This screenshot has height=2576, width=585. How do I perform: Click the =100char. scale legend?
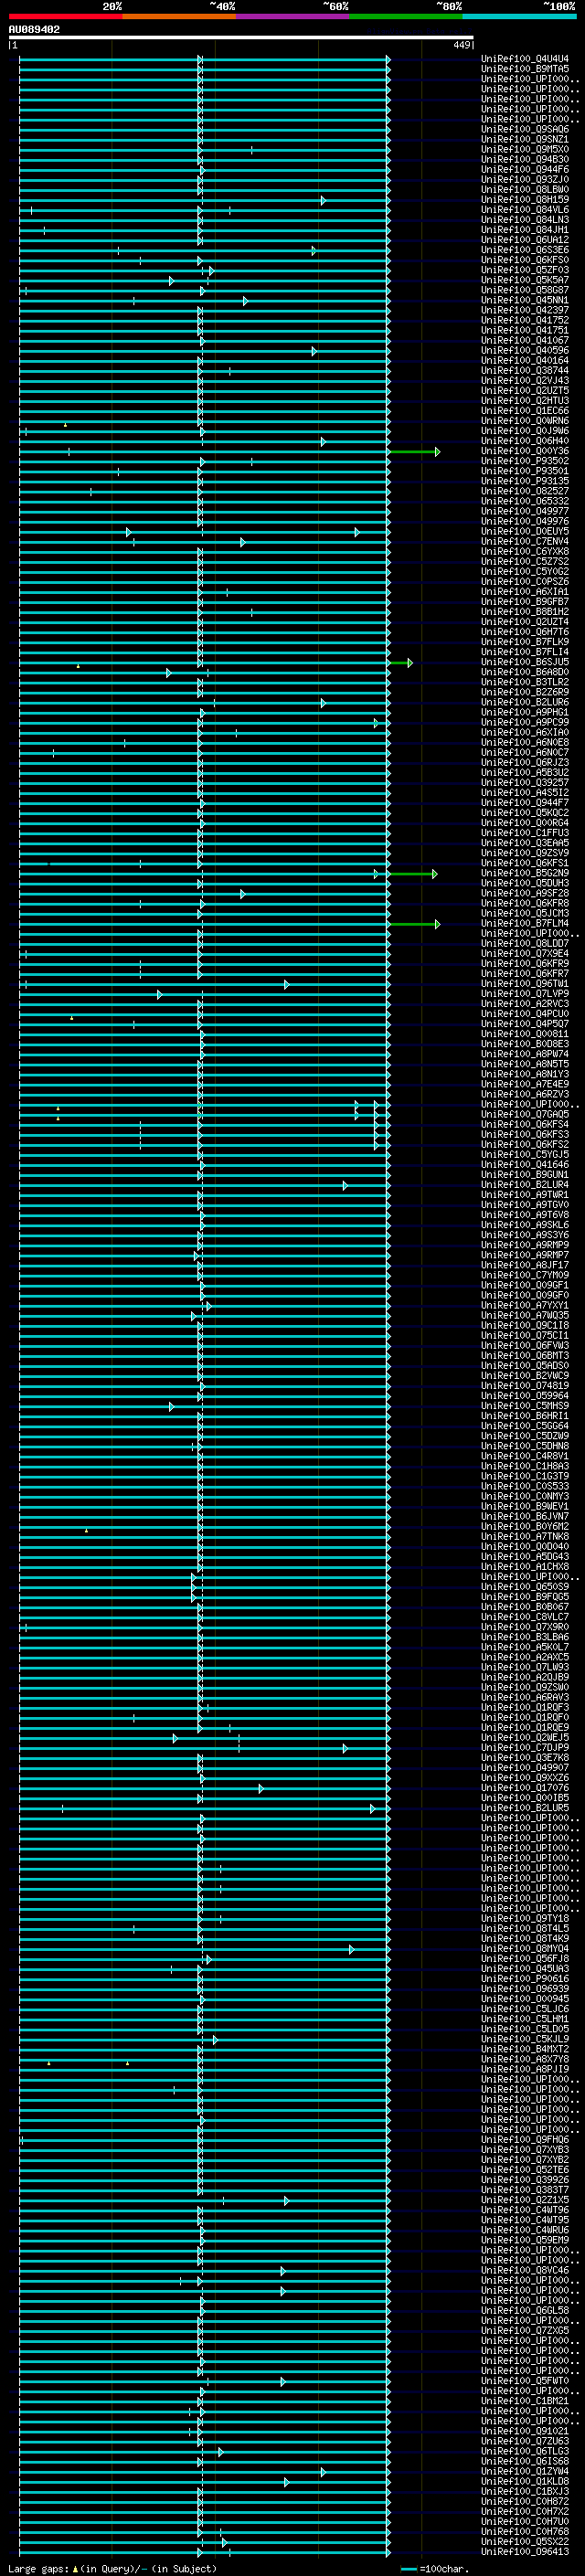pyautogui.click(x=435, y=2569)
